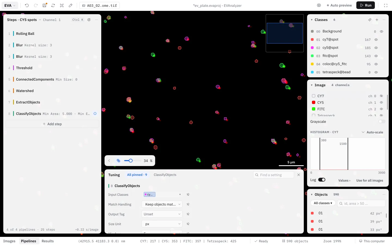Screen dimensions: 392x245
Task: Click the fit-to-view frame icon
Action: pos(62,5)
